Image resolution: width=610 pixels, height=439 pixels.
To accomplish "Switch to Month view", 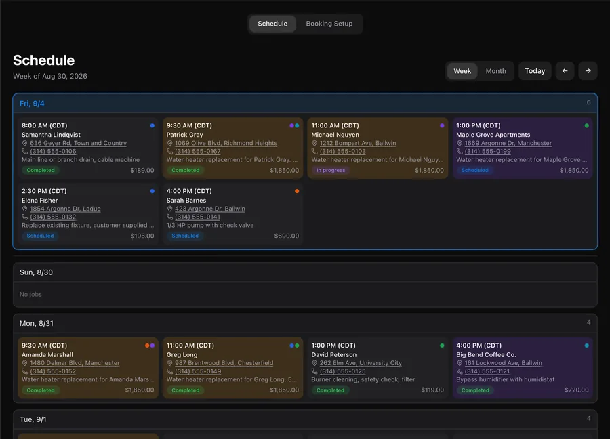I will 495,71.
